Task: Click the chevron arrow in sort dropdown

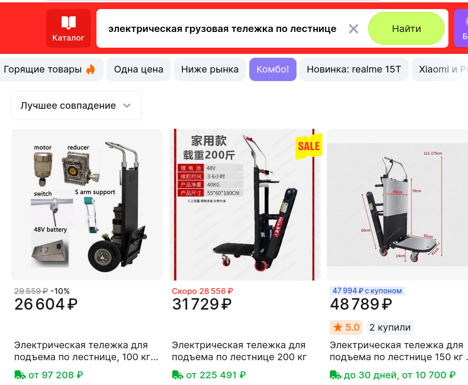Action: click(127, 105)
